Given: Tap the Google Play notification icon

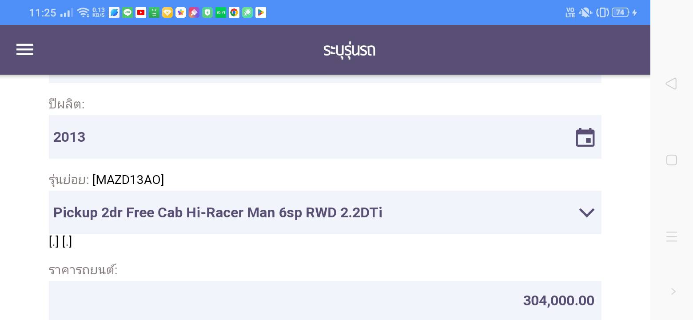Looking at the screenshot, I should coord(261,12).
